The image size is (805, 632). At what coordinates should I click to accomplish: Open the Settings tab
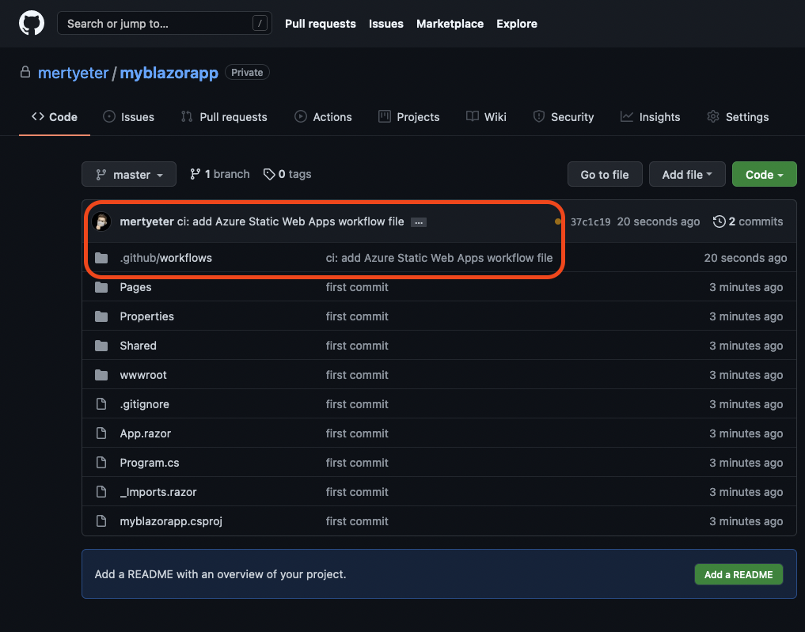pos(737,117)
